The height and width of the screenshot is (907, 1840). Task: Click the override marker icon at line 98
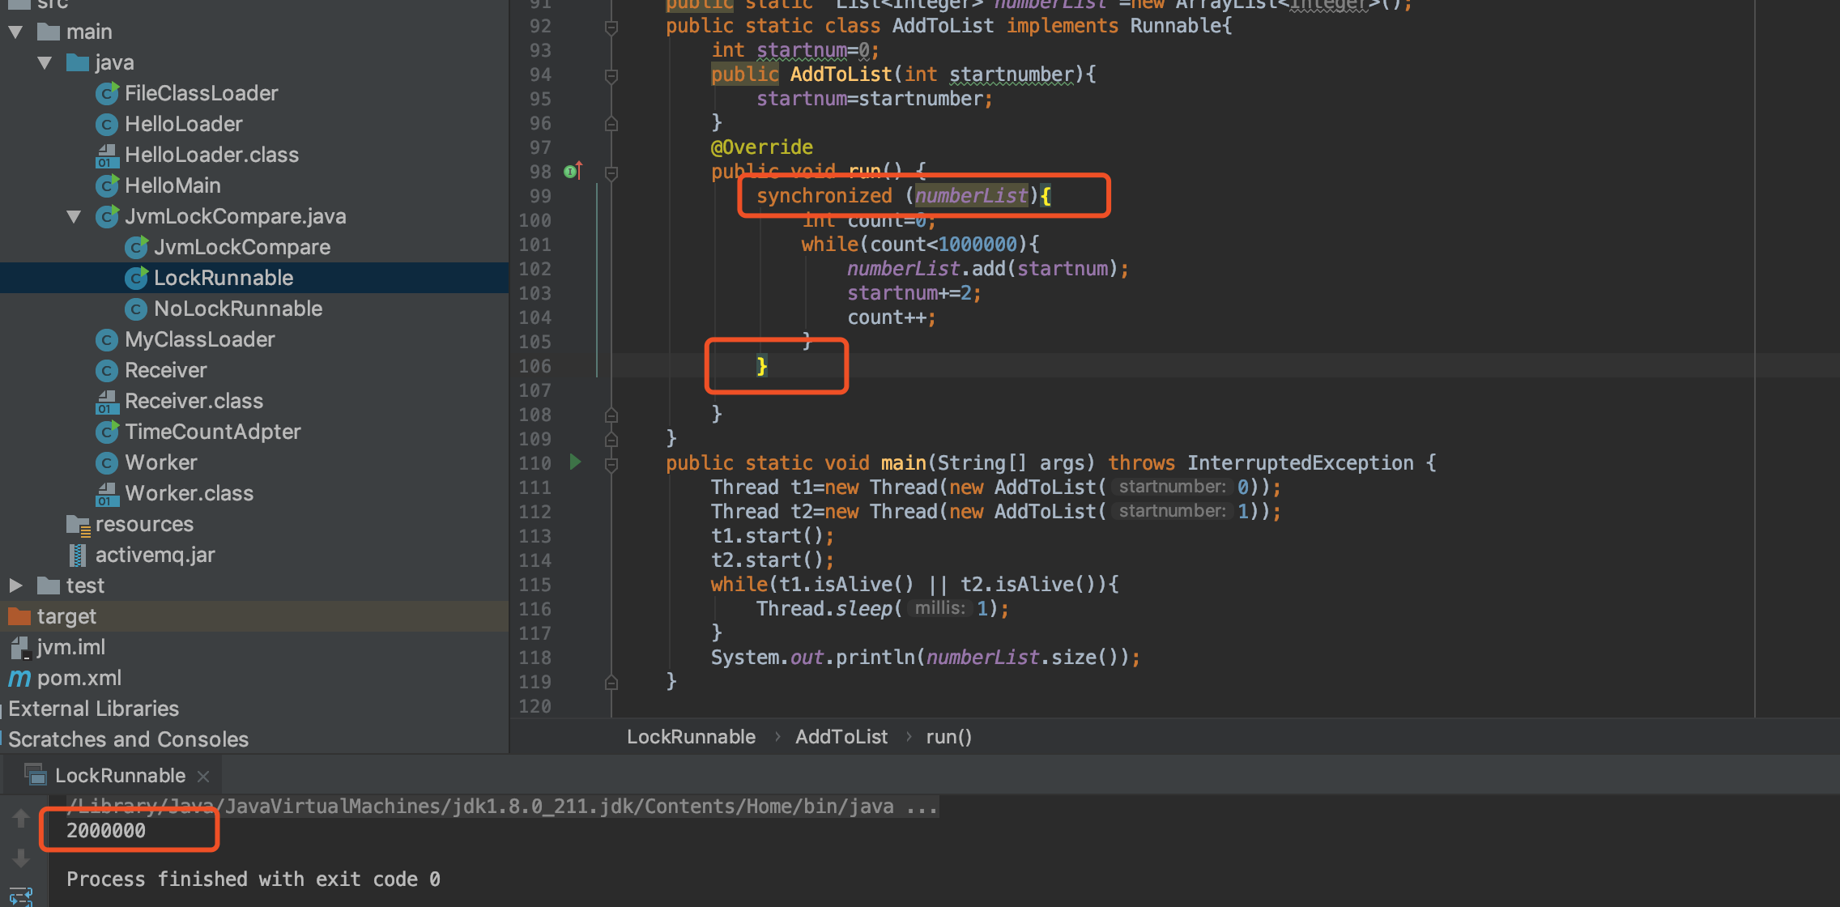(x=573, y=171)
